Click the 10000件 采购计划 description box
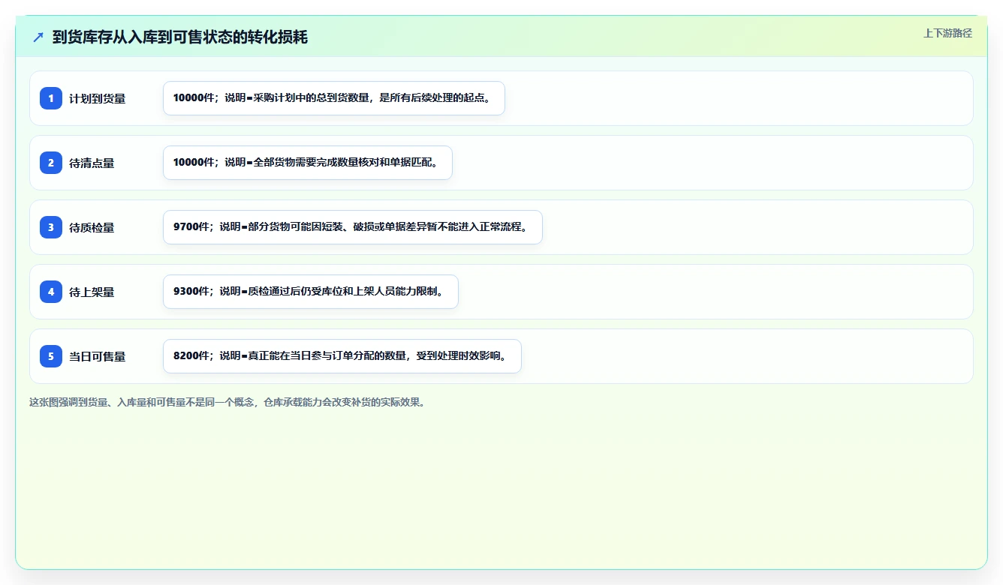This screenshot has width=1003, height=585. click(x=334, y=98)
